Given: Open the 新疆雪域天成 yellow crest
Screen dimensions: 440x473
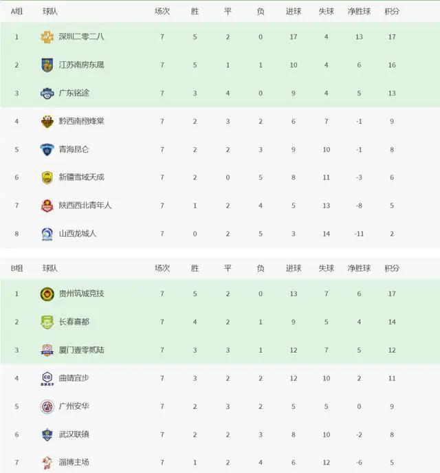Looking at the screenshot, I should click(x=47, y=177).
